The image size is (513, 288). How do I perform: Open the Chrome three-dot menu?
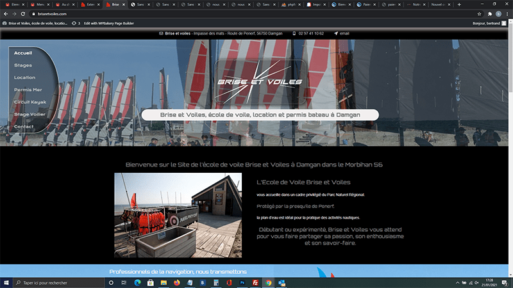click(x=507, y=13)
